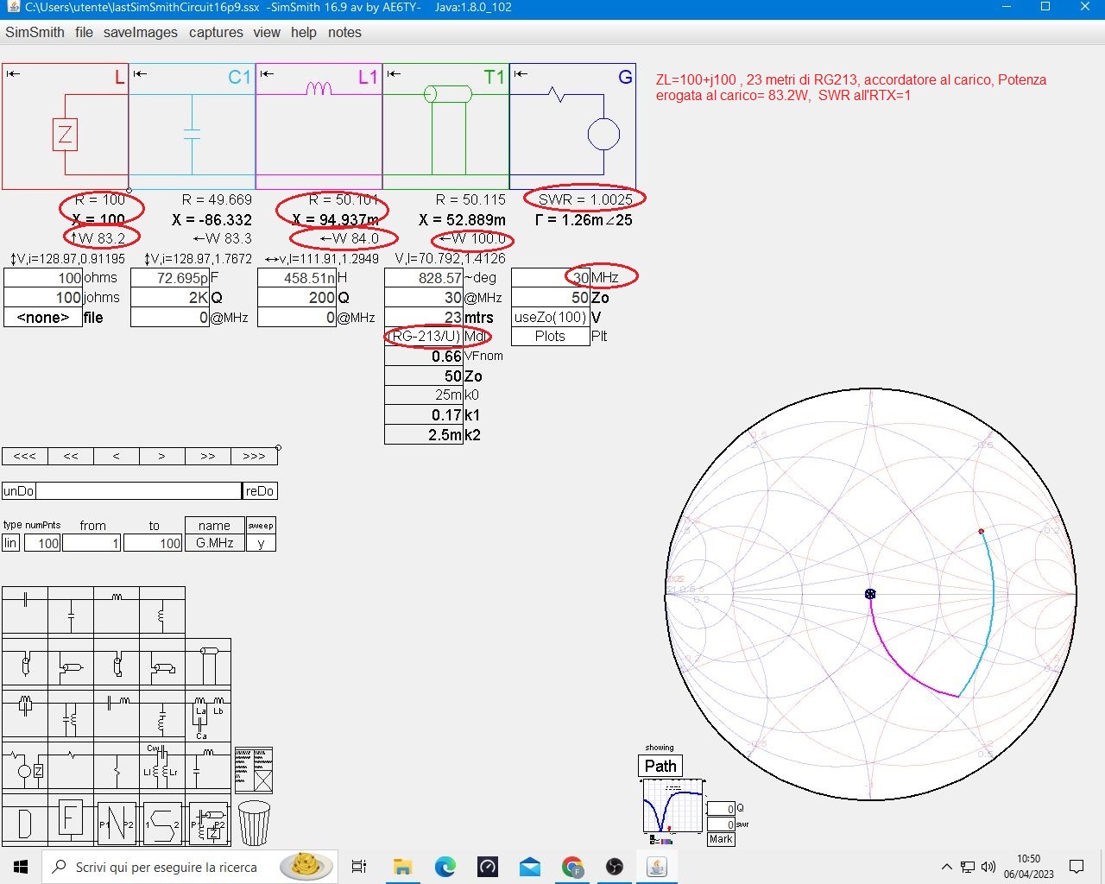Choose the shunt-C series-L network component
1105x884 pixels.
pos(208,767)
